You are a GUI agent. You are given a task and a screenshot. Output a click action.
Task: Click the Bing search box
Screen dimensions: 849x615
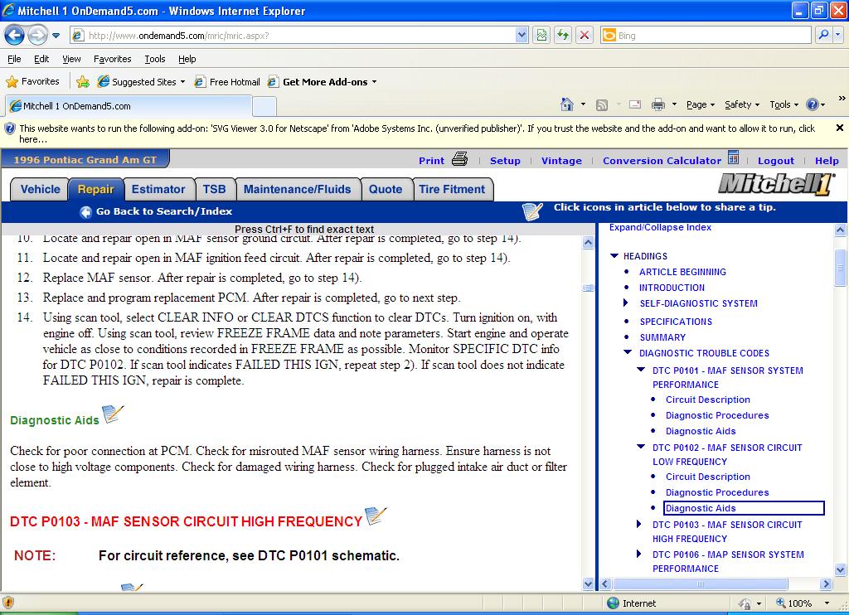(706, 36)
